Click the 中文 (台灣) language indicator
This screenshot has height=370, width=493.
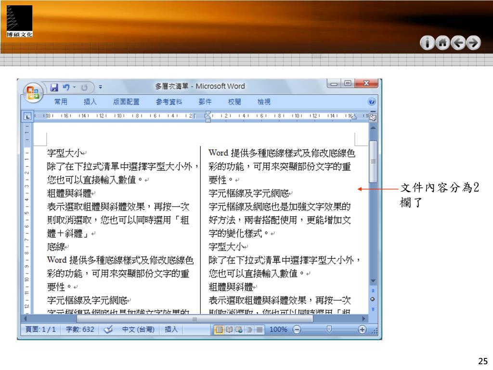click(x=138, y=330)
